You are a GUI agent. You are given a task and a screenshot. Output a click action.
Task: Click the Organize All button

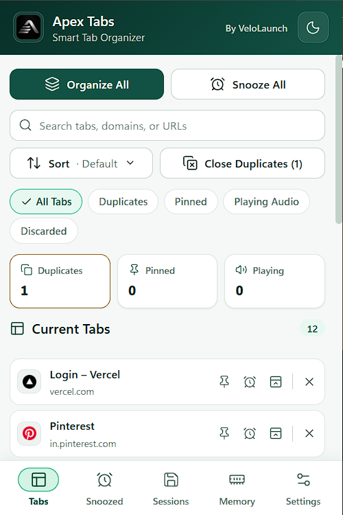coord(86,84)
